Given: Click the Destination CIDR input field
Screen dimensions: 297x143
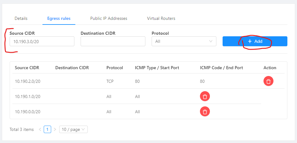Looking at the screenshot, I should 113,41.
